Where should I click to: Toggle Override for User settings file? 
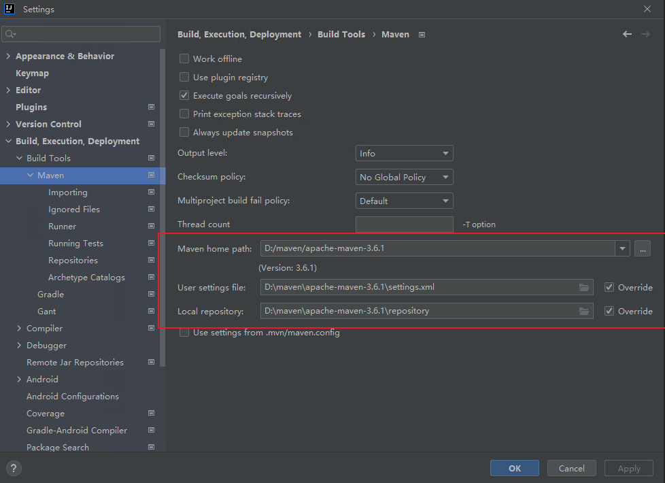pos(609,287)
